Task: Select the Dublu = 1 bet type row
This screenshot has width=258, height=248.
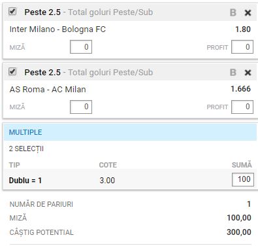Action: pyautogui.click(x=130, y=180)
